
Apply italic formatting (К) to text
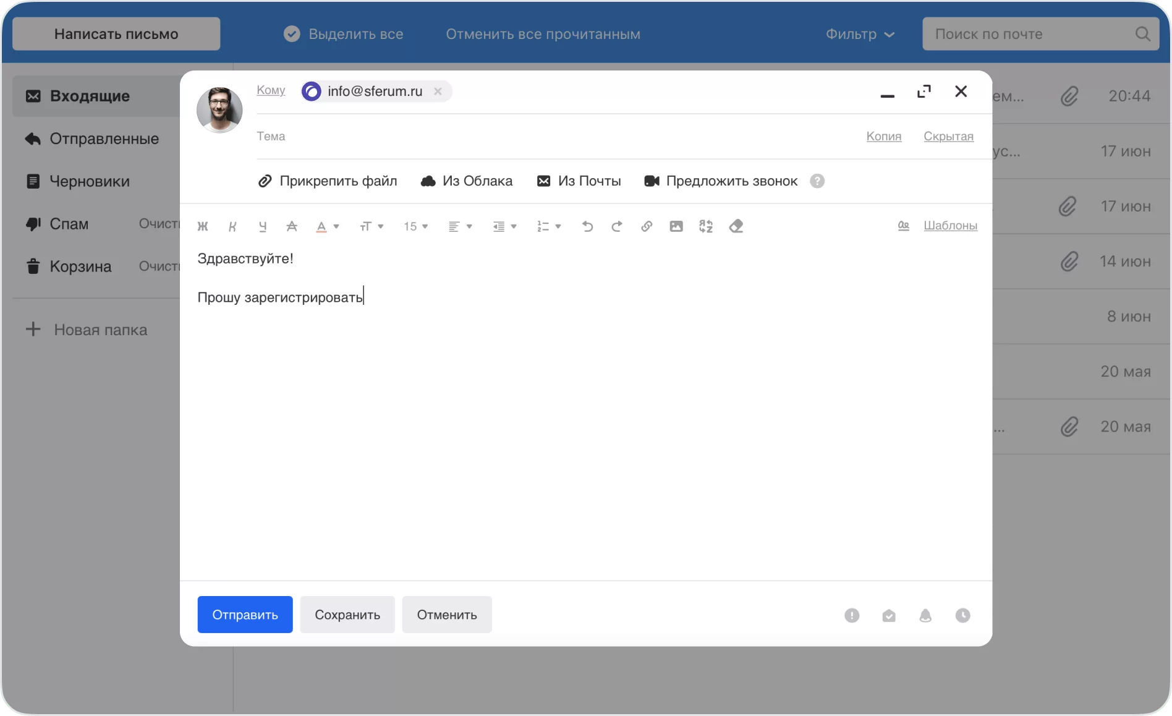coord(232,226)
